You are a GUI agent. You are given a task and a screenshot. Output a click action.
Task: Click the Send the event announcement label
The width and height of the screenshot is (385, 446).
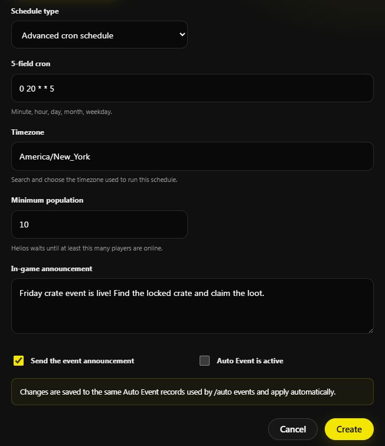pos(83,361)
